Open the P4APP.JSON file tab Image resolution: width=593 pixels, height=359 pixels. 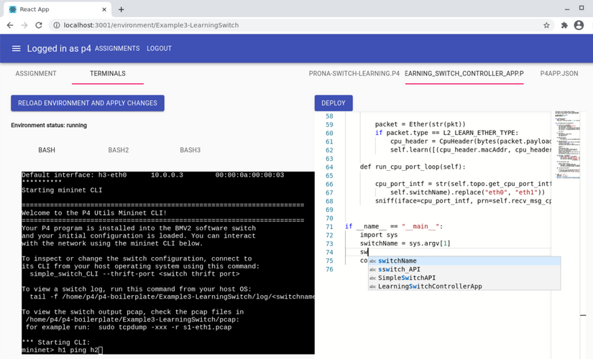coord(559,73)
